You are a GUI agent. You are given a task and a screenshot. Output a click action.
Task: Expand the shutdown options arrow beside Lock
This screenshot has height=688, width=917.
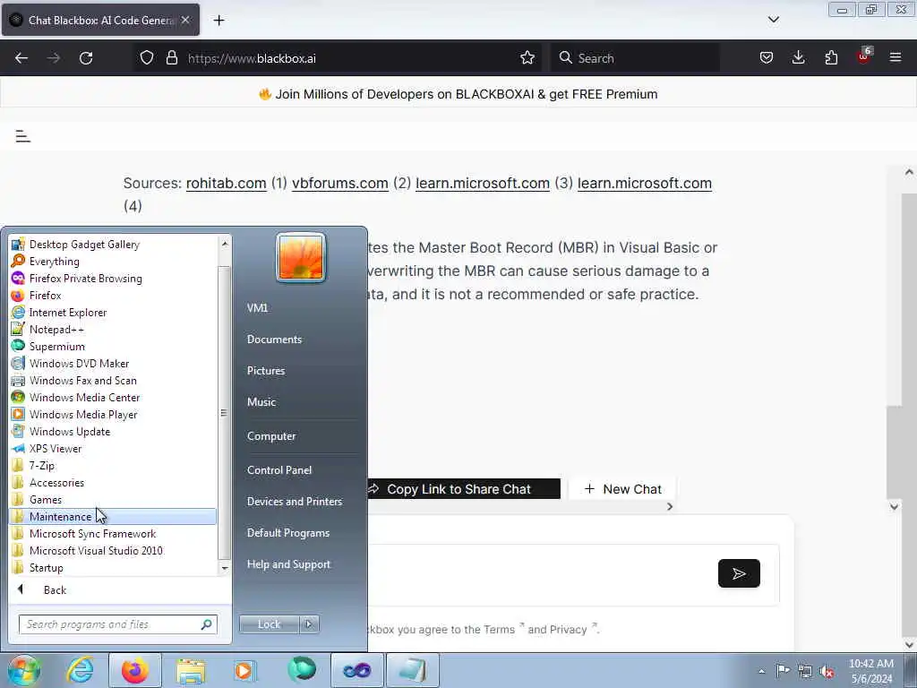click(309, 624)
